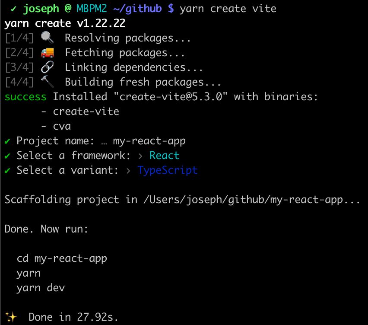Click the chevron arrow before React
Image resolution: width=368 pixels, height=325 pixels.
pos(140,156)
